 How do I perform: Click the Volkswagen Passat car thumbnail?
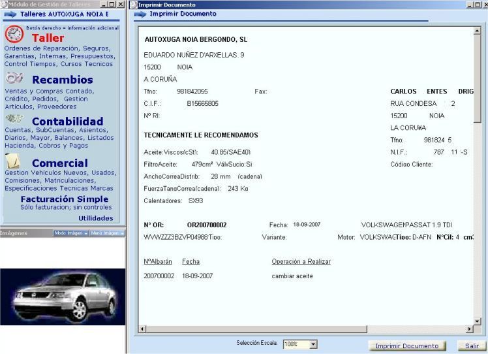(x=63, y=297)
